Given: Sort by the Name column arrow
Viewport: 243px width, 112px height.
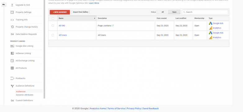Looking at the screenshot, I should pos(95,18).
